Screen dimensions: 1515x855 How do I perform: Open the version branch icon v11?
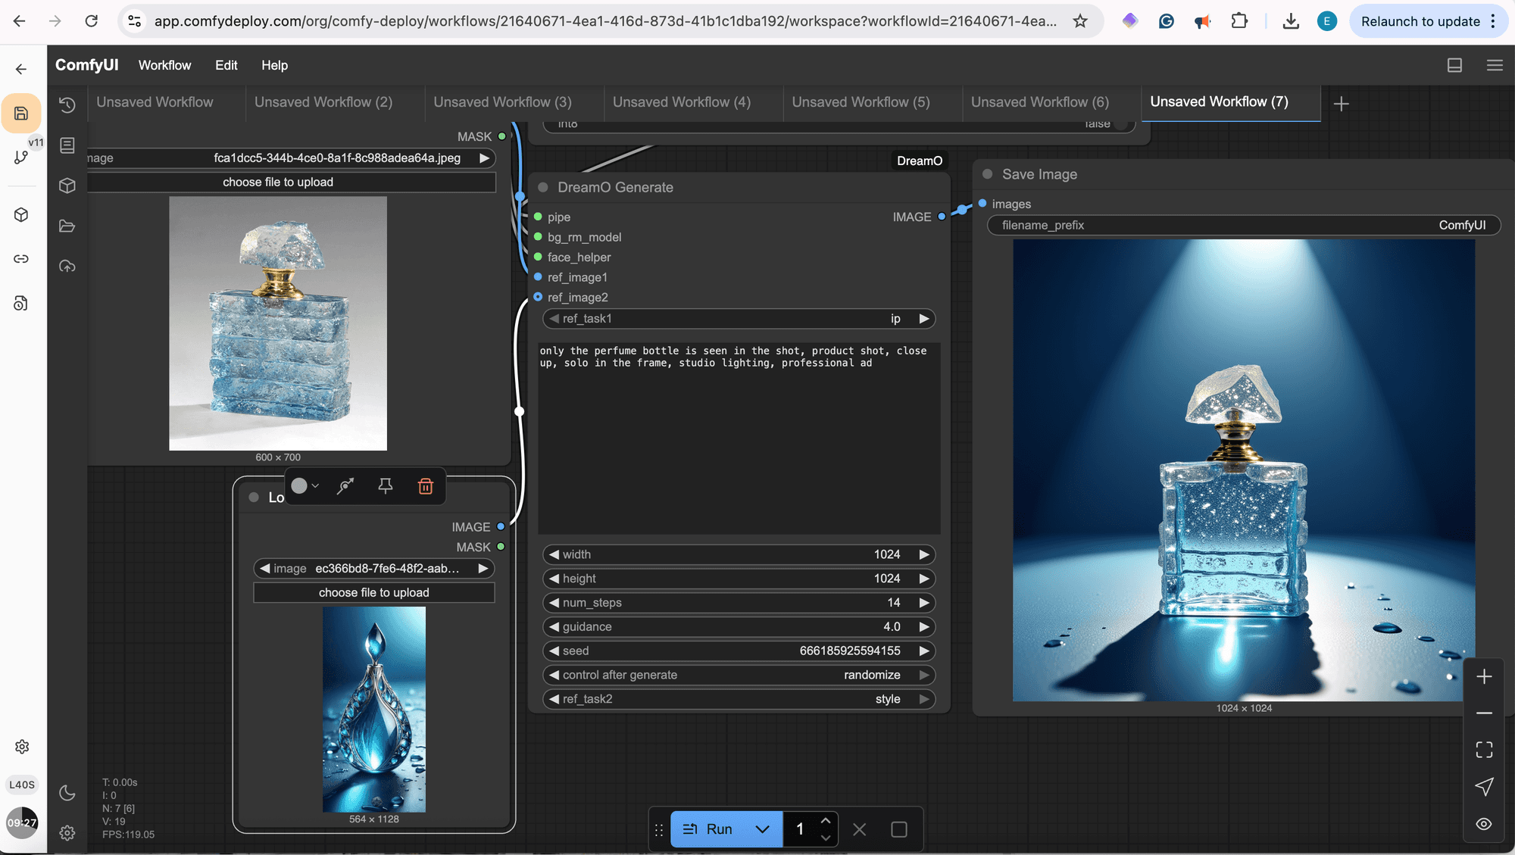[21, 157]
